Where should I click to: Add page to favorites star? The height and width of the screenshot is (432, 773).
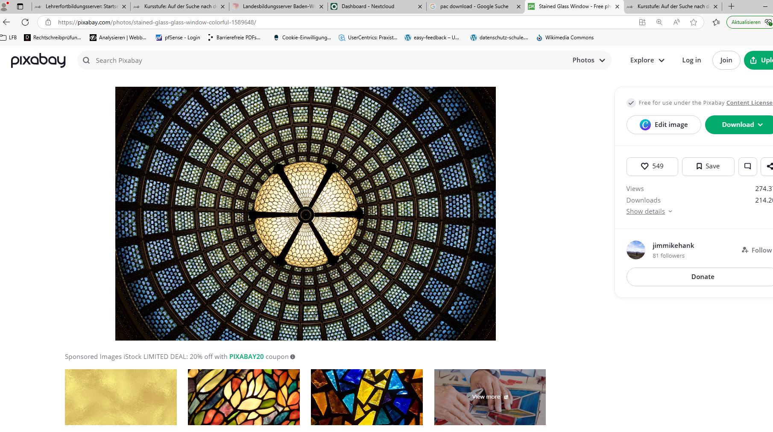pos(694,22)
